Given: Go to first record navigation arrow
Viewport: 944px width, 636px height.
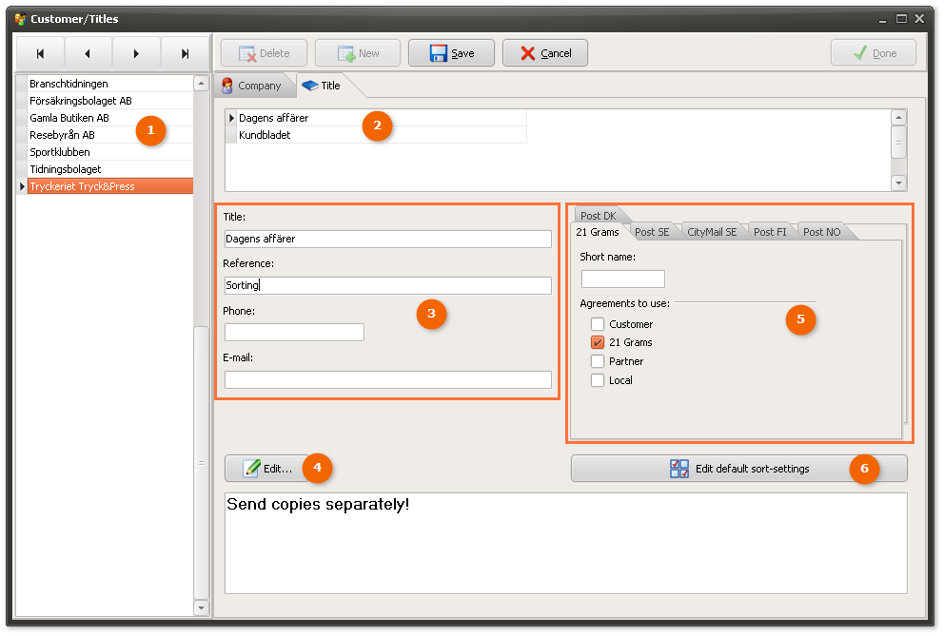Looking at the screenshot, I should [40, 54].
